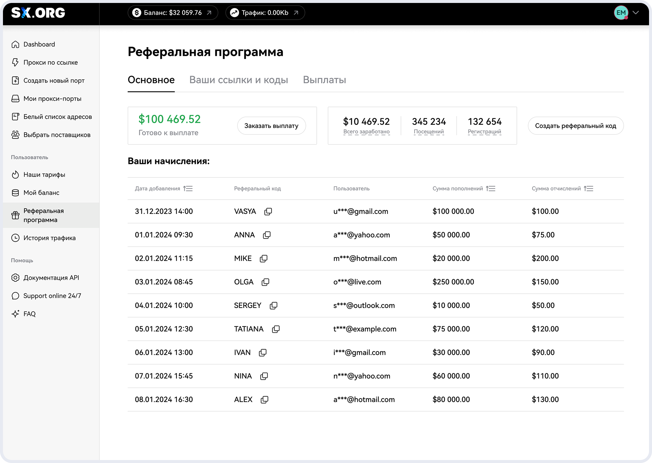Click the SX.ORG logo
652x463 pixels.
click(x=38, y=13)
